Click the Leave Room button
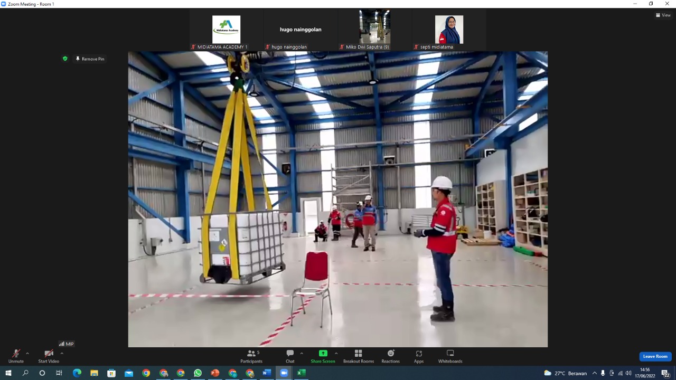This screenshot has width=676, height=380. pos(655,356)
